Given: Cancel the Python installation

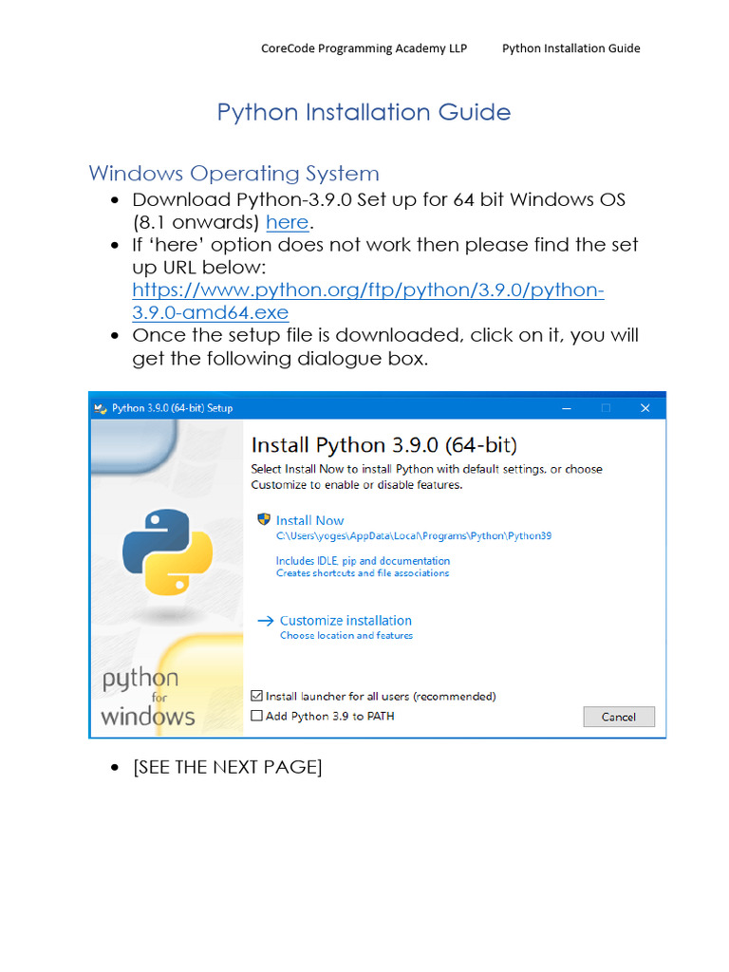Looking at the screenshot, I should pos(619,717).
